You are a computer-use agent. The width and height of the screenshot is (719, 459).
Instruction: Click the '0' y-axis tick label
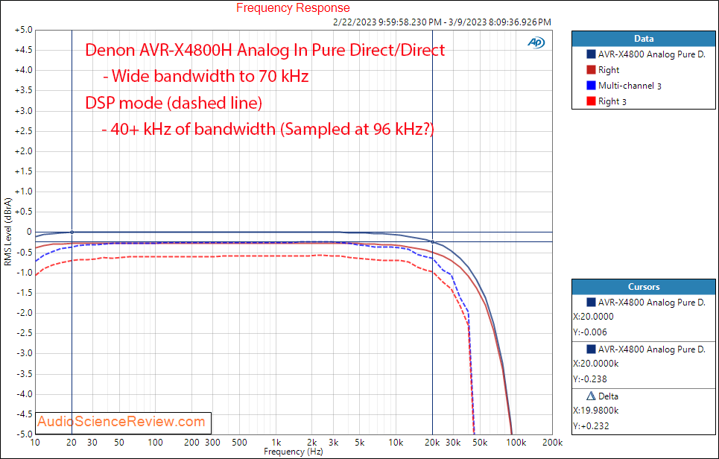[x=29, y=232]
